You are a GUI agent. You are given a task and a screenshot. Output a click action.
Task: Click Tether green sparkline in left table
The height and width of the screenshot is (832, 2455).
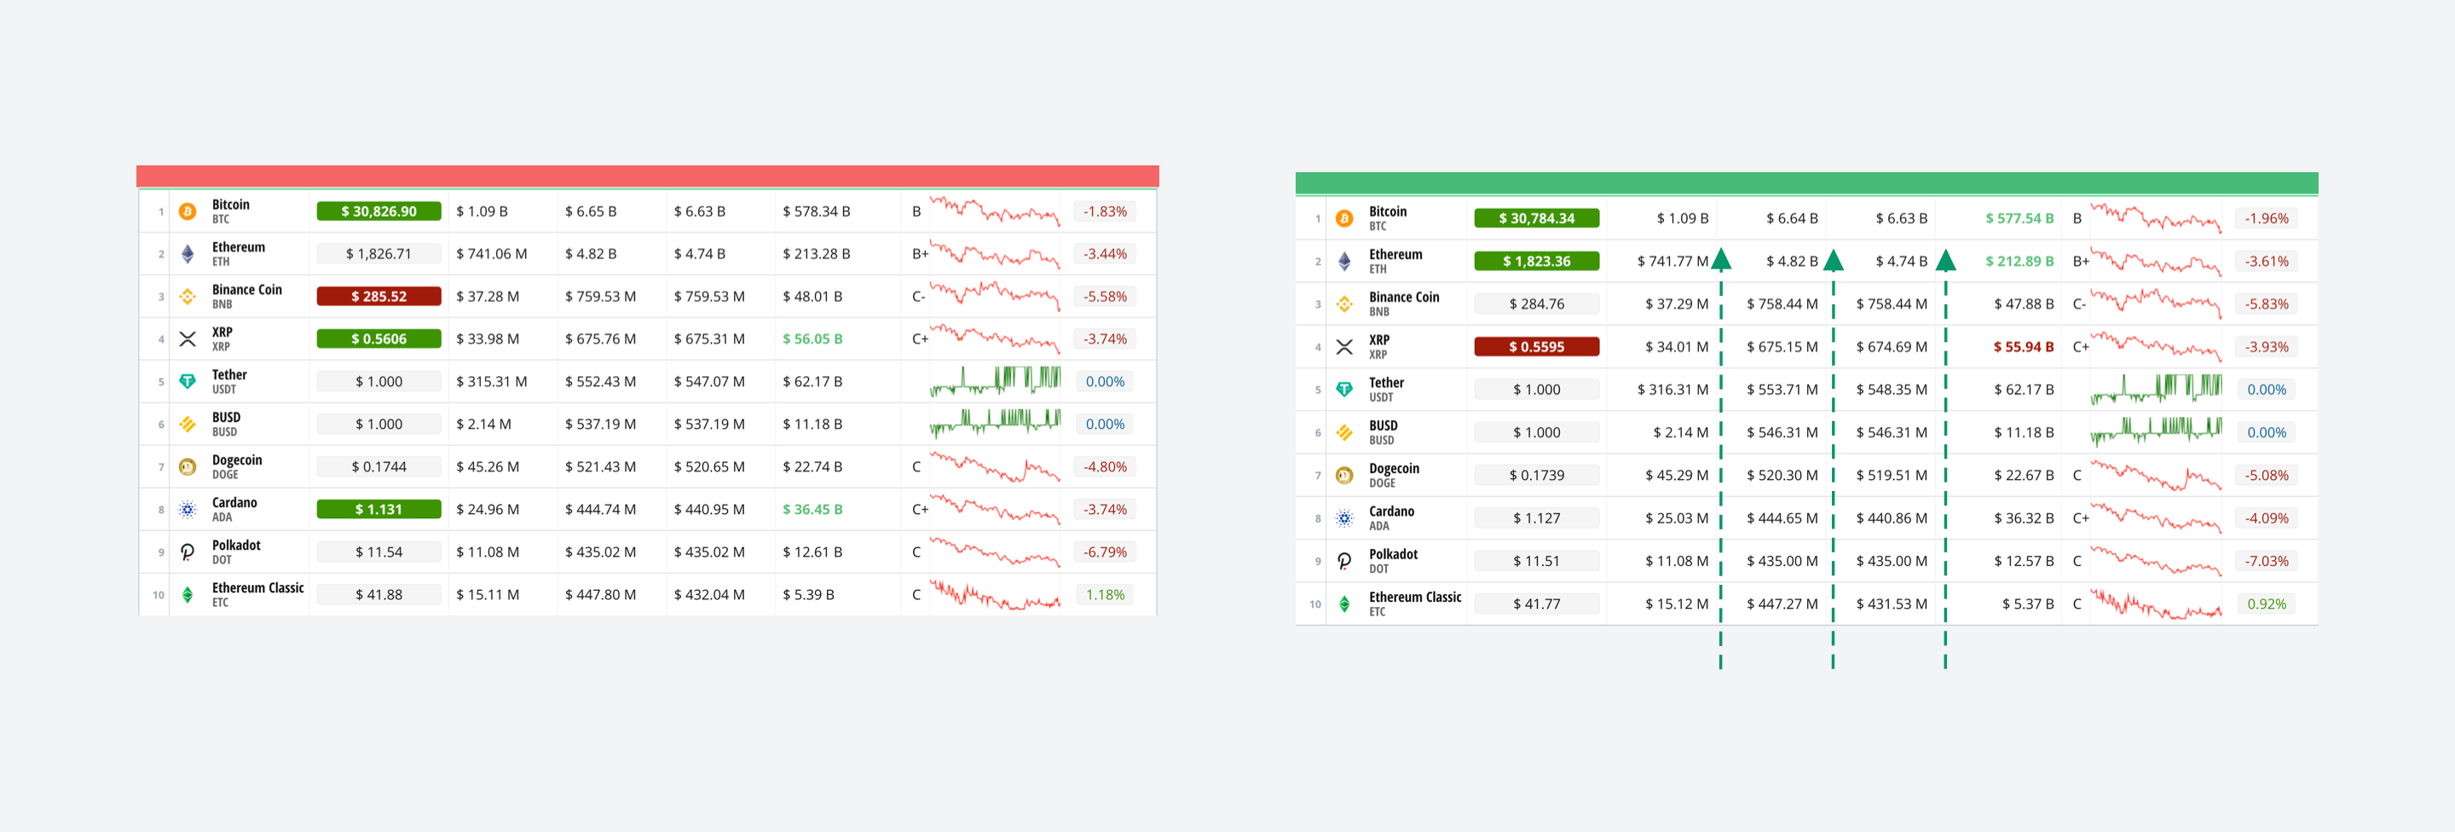coord(995,381)
